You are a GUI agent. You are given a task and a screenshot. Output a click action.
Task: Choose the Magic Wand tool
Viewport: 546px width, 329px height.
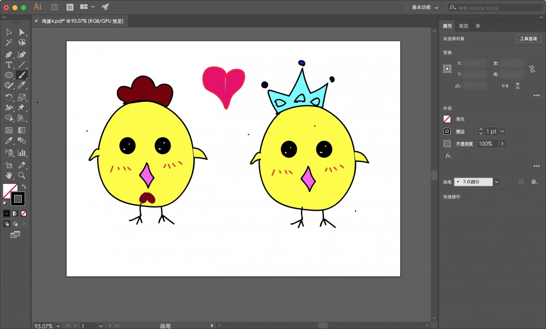(x=9, y=43)
